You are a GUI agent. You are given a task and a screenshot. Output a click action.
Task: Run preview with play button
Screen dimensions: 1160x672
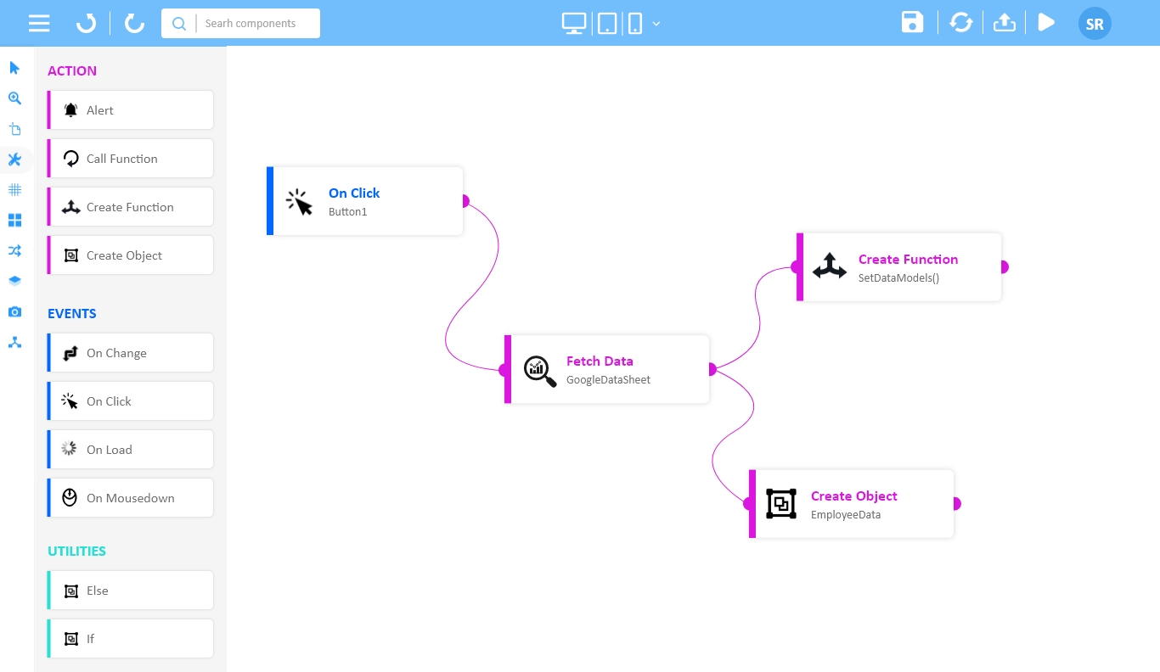coord(1046,23)
